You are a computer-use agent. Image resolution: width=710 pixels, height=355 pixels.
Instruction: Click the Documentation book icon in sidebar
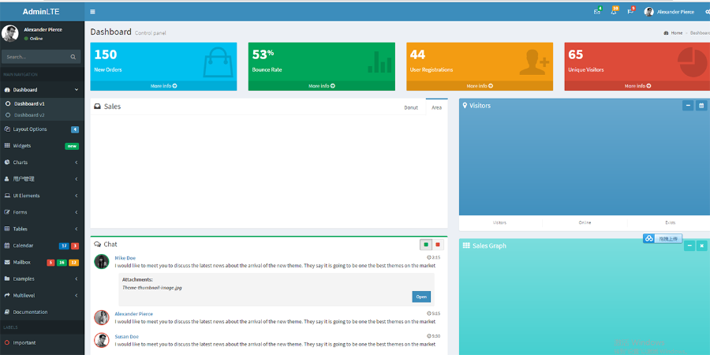click(7, 312)
